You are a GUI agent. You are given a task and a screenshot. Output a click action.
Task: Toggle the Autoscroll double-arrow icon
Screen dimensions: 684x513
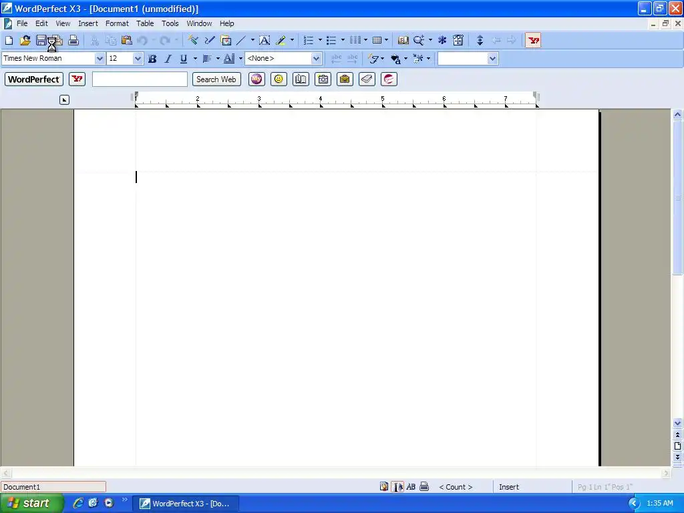pos(480,41)
